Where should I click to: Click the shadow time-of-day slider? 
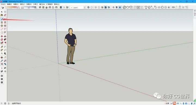click(x=29, y=7)
